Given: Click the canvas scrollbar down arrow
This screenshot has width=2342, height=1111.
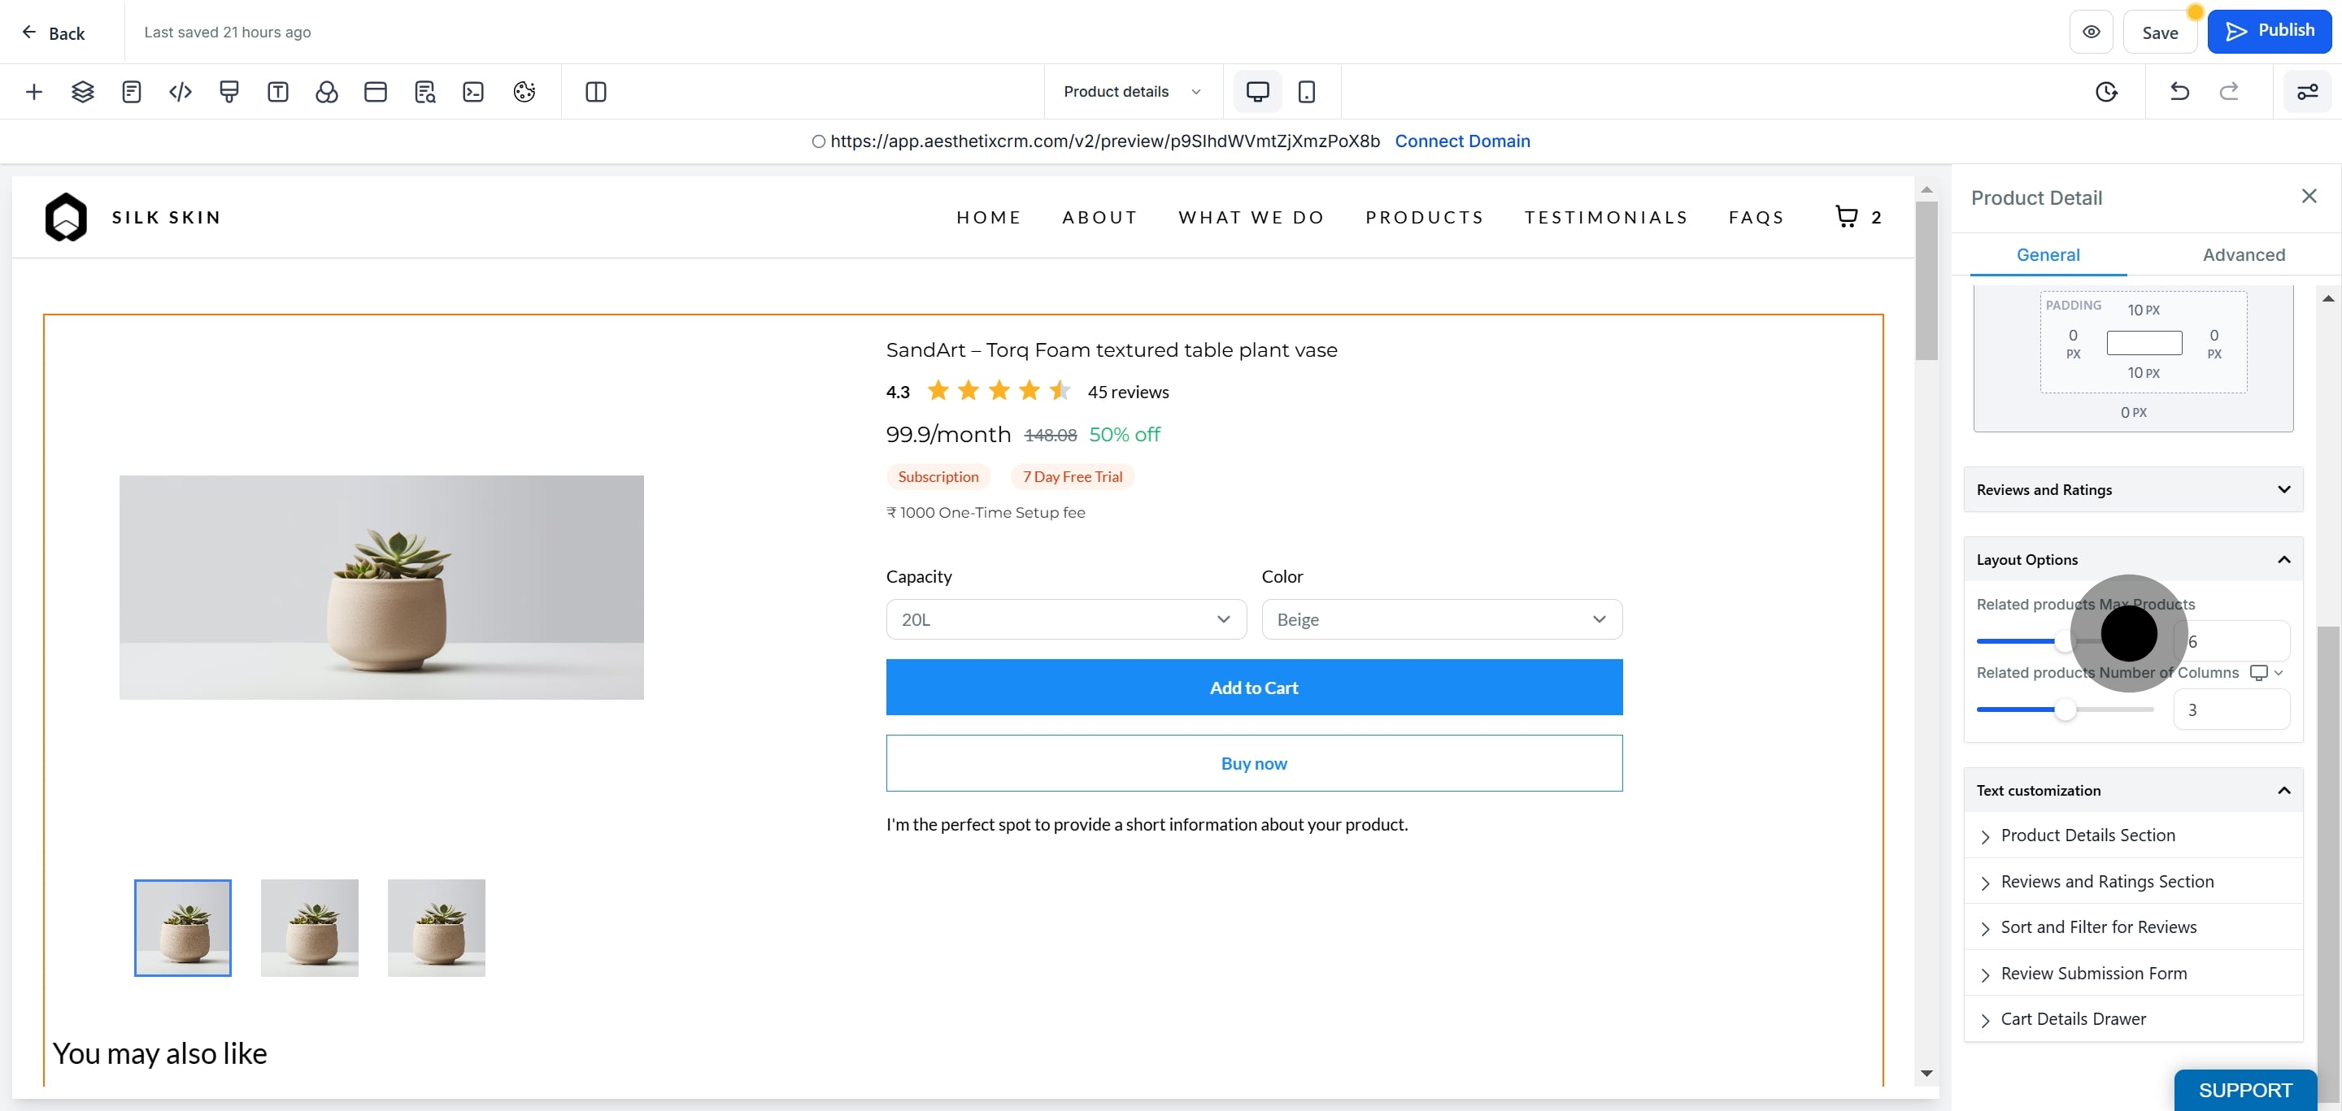Looking at the screenshot, I should tap(1926, 1073).
